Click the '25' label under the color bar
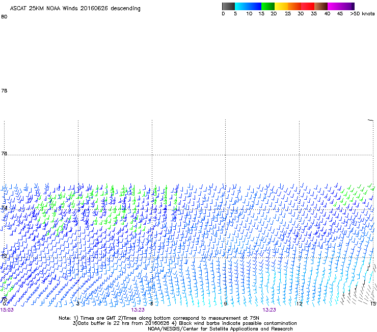The height and width of the screenshot is (332, 377). [288, 14]
